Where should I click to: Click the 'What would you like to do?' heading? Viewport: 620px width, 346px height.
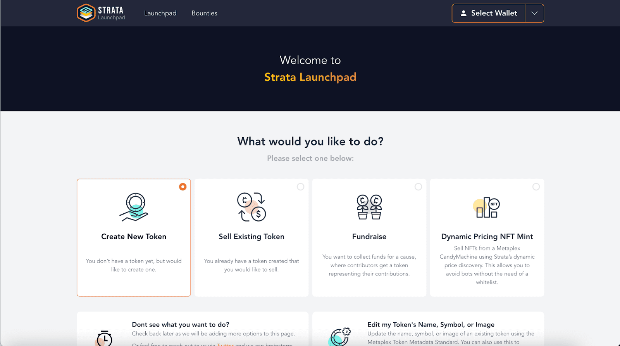pos(310,142)
